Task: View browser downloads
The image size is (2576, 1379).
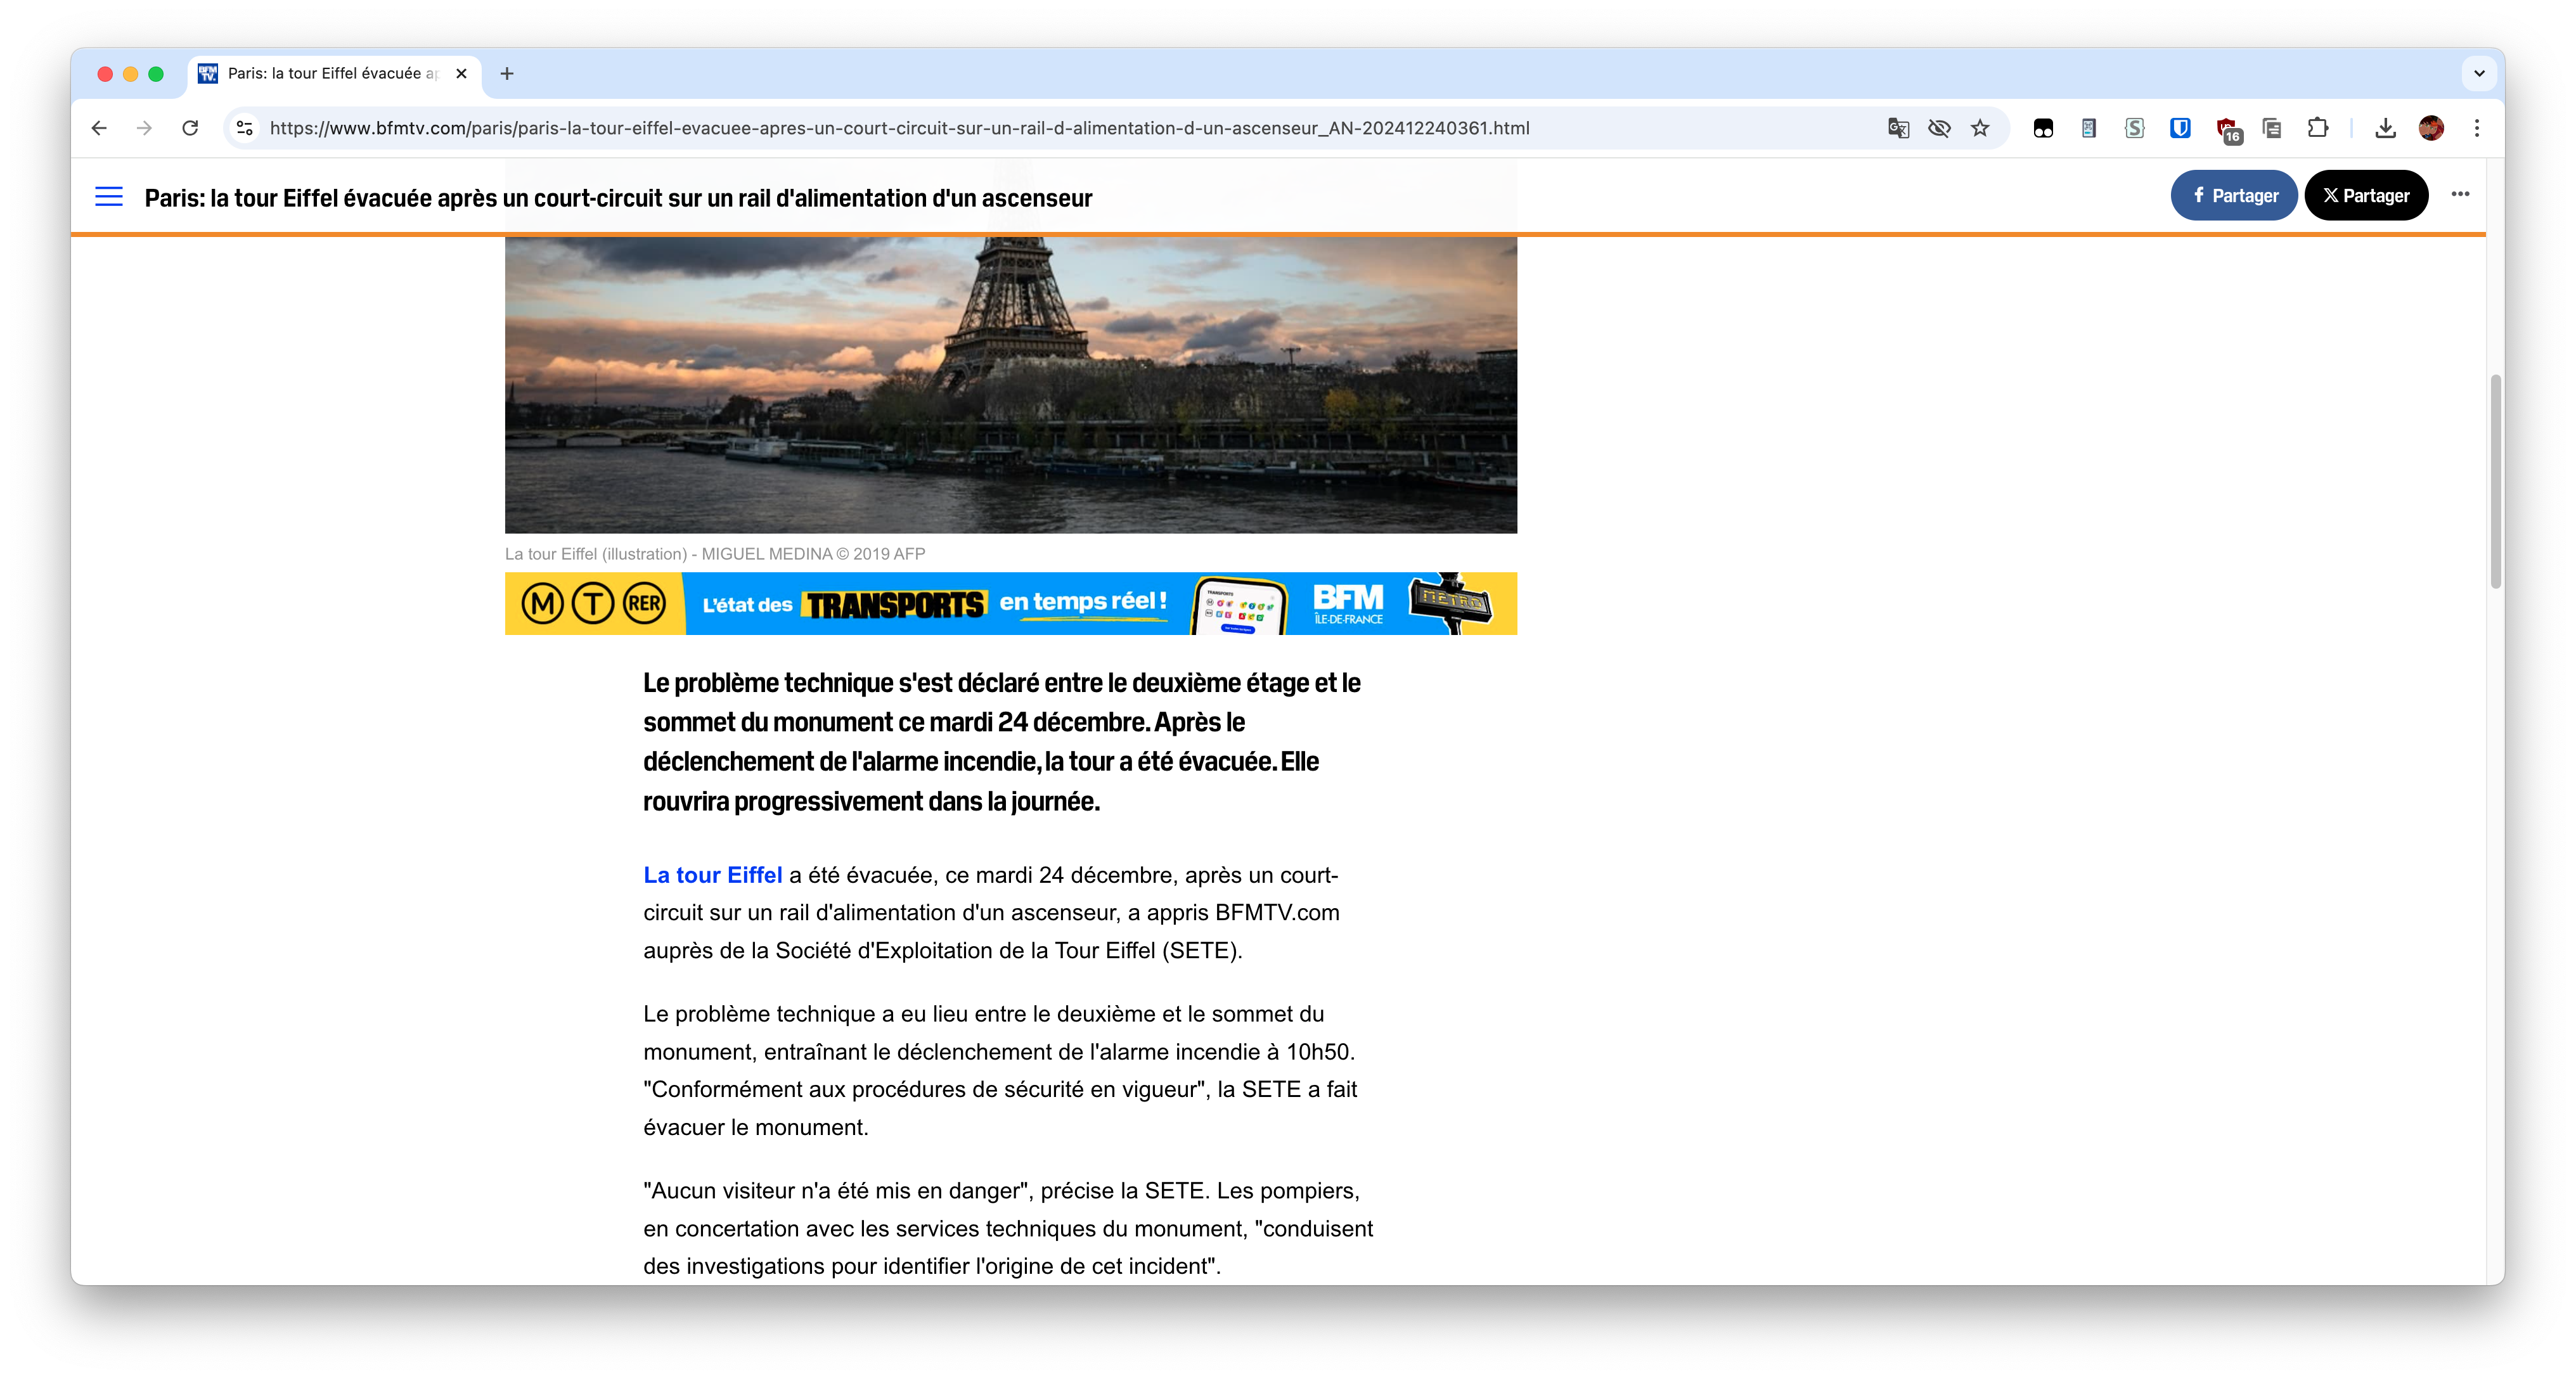Action: click(x=2386, y=128)
